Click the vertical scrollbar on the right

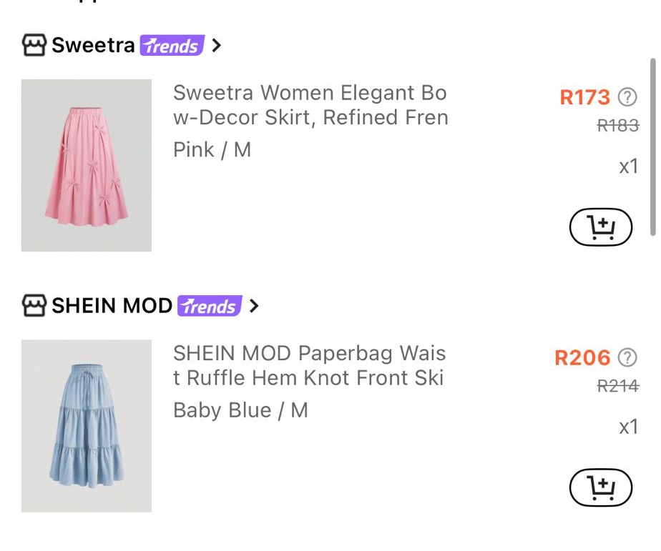pyautogui.click(x=652, y=147)
